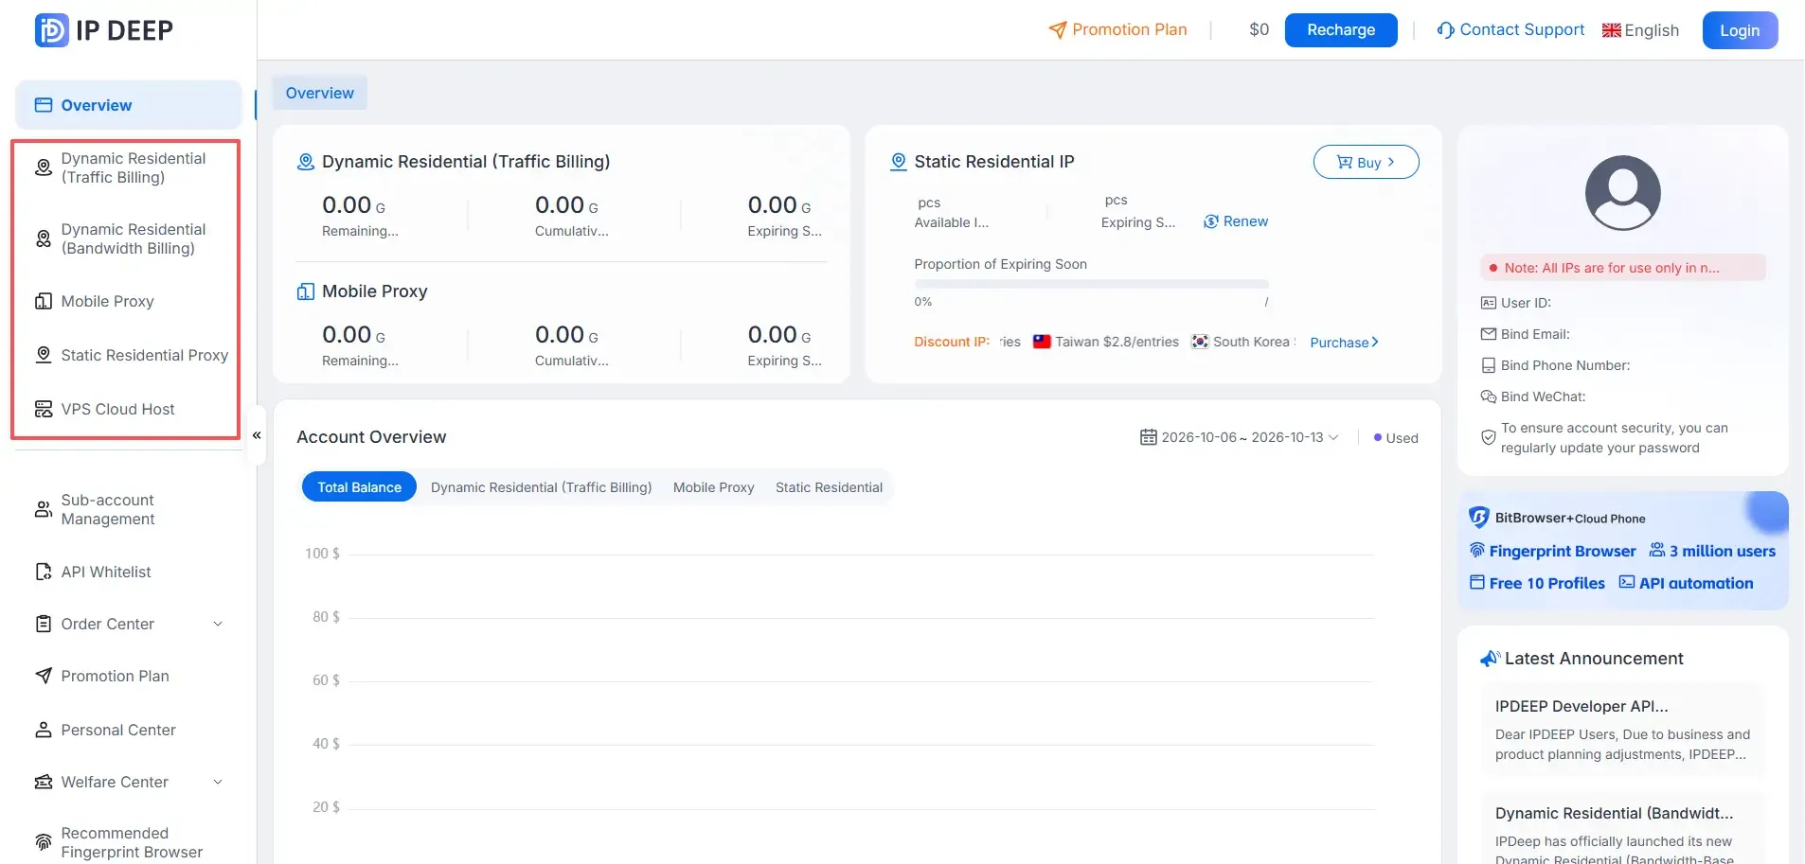Screen dimensions: 1805x864
Task: Switch language from English flag selector
Action: (x=1640, y=30)
